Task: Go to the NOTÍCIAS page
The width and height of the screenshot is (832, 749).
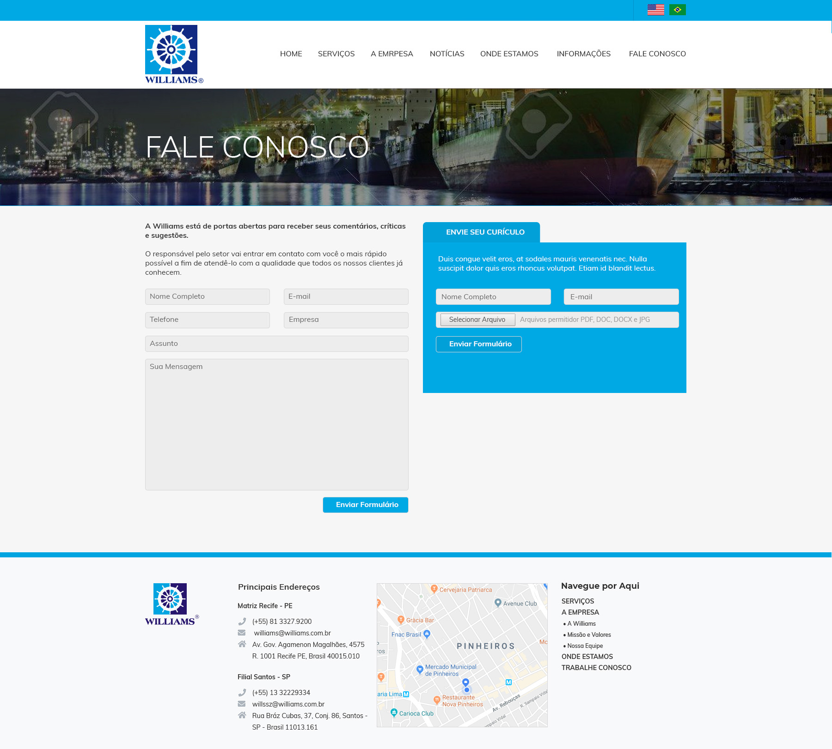Action: click(x=447, y=54)
